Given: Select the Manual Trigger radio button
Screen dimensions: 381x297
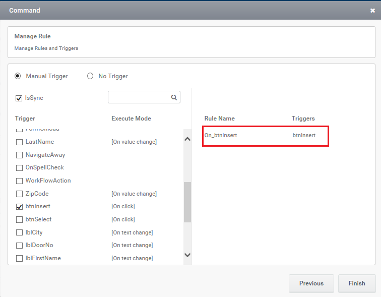Looking at the screenshot, I should pyautogui.click(x=18, y=76).
